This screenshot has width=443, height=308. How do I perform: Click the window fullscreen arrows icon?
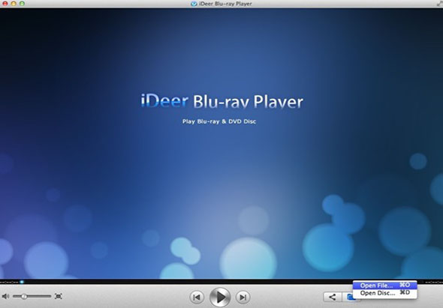[x=439, y=4]
